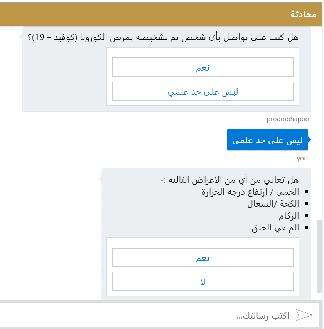Image resolution: width=324 pixels, height=329 pixels.
Task: Click the blue sent message bubble
Action: tap(267, 140)
